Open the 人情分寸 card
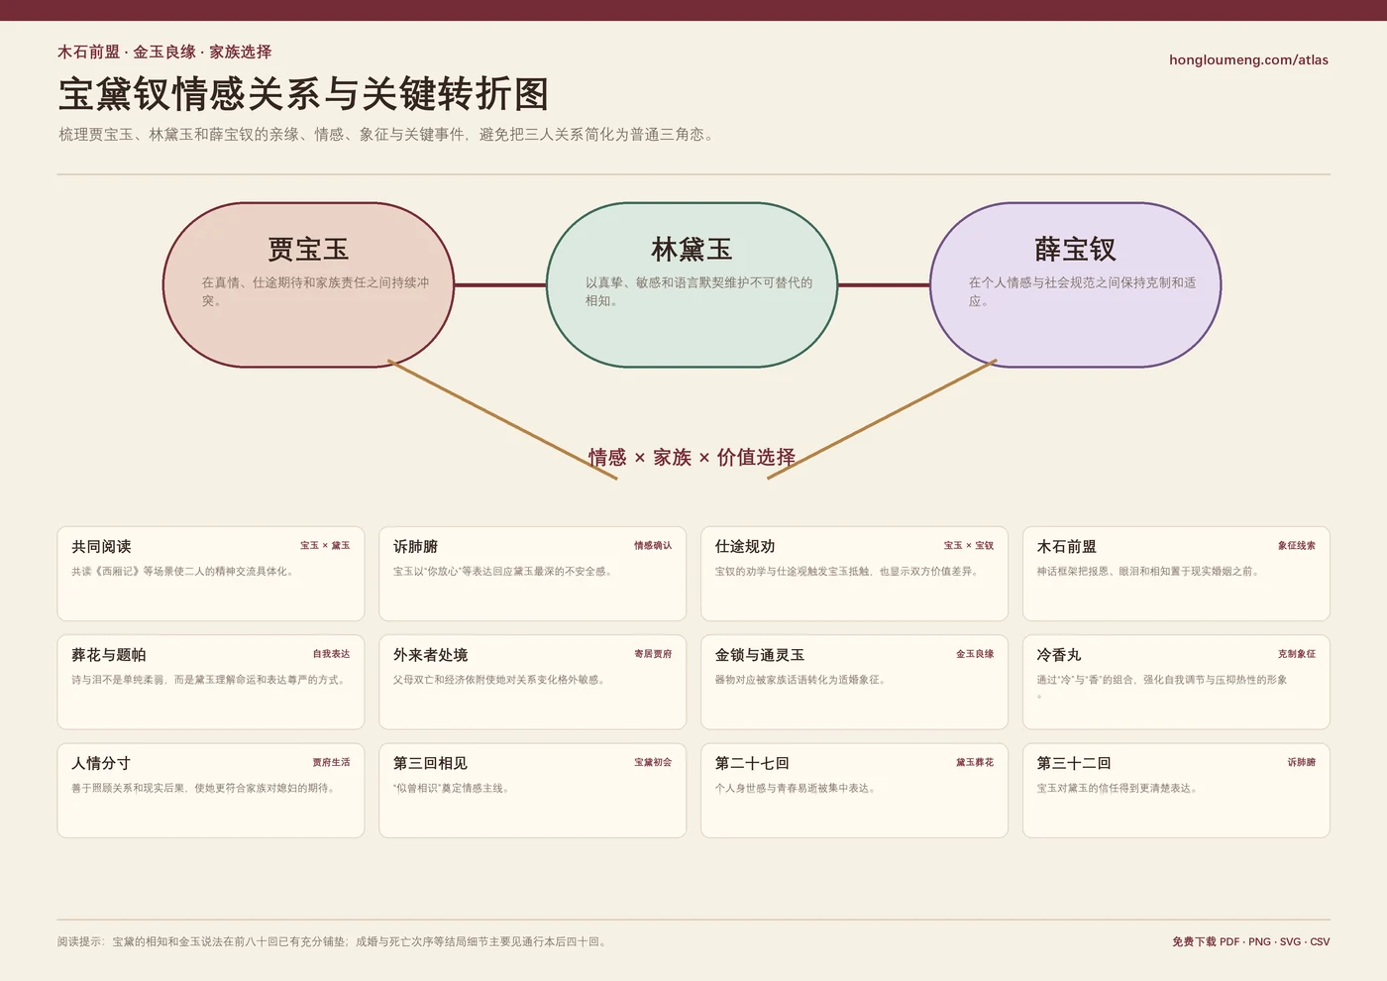Image resolution: width=1387 pixels, height=981 pixels. [x=211, y=791]
